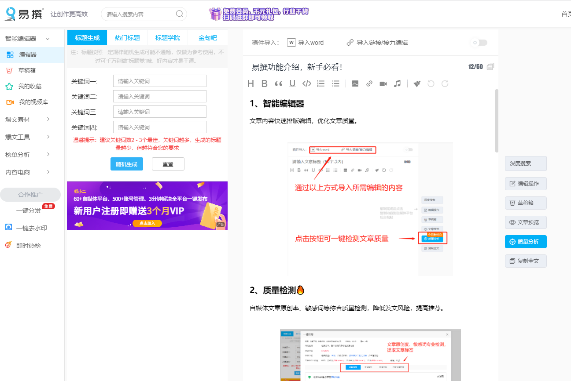Click the 我的视频库 camera icon

pos(10,102)
